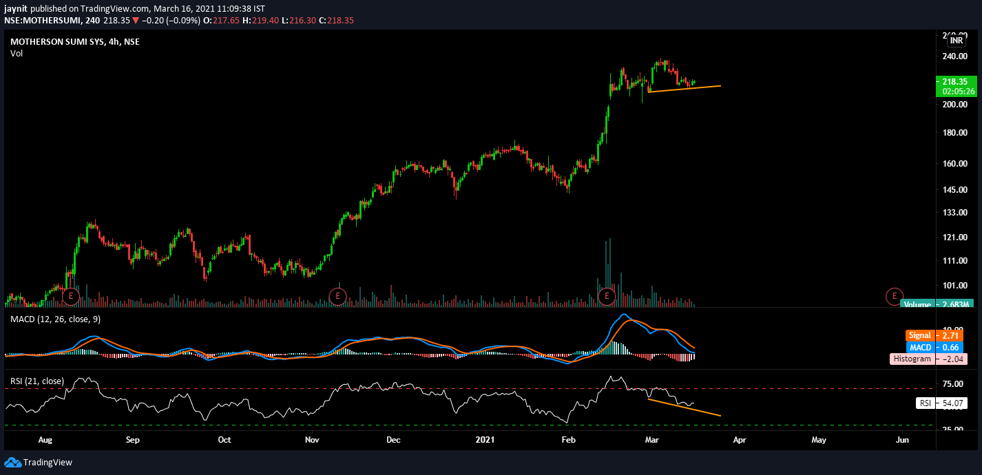Click the Histogram -2.04 value label
This screenshot has height=475, width=982.
pos(927,359)
